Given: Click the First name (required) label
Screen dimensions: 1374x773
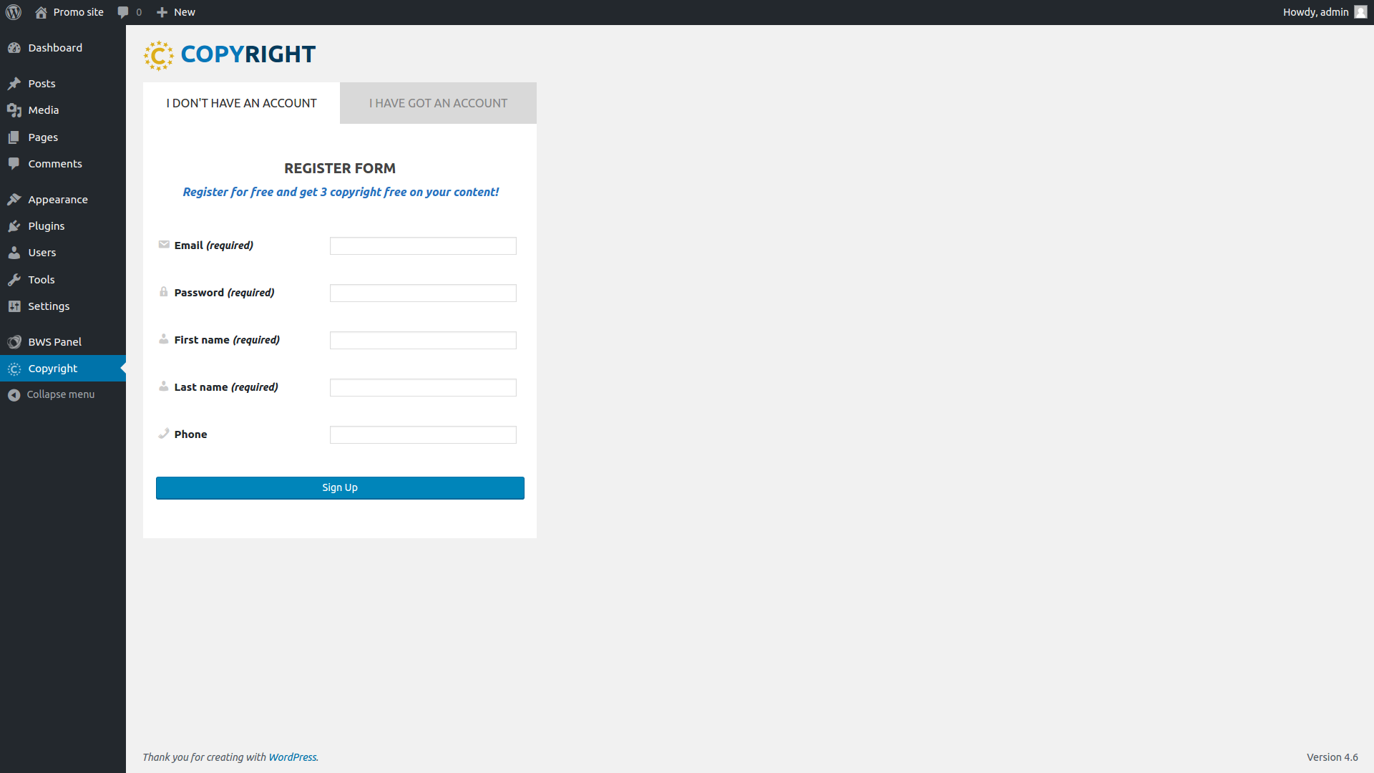Looking at the screenshot, I should point(227,340).
